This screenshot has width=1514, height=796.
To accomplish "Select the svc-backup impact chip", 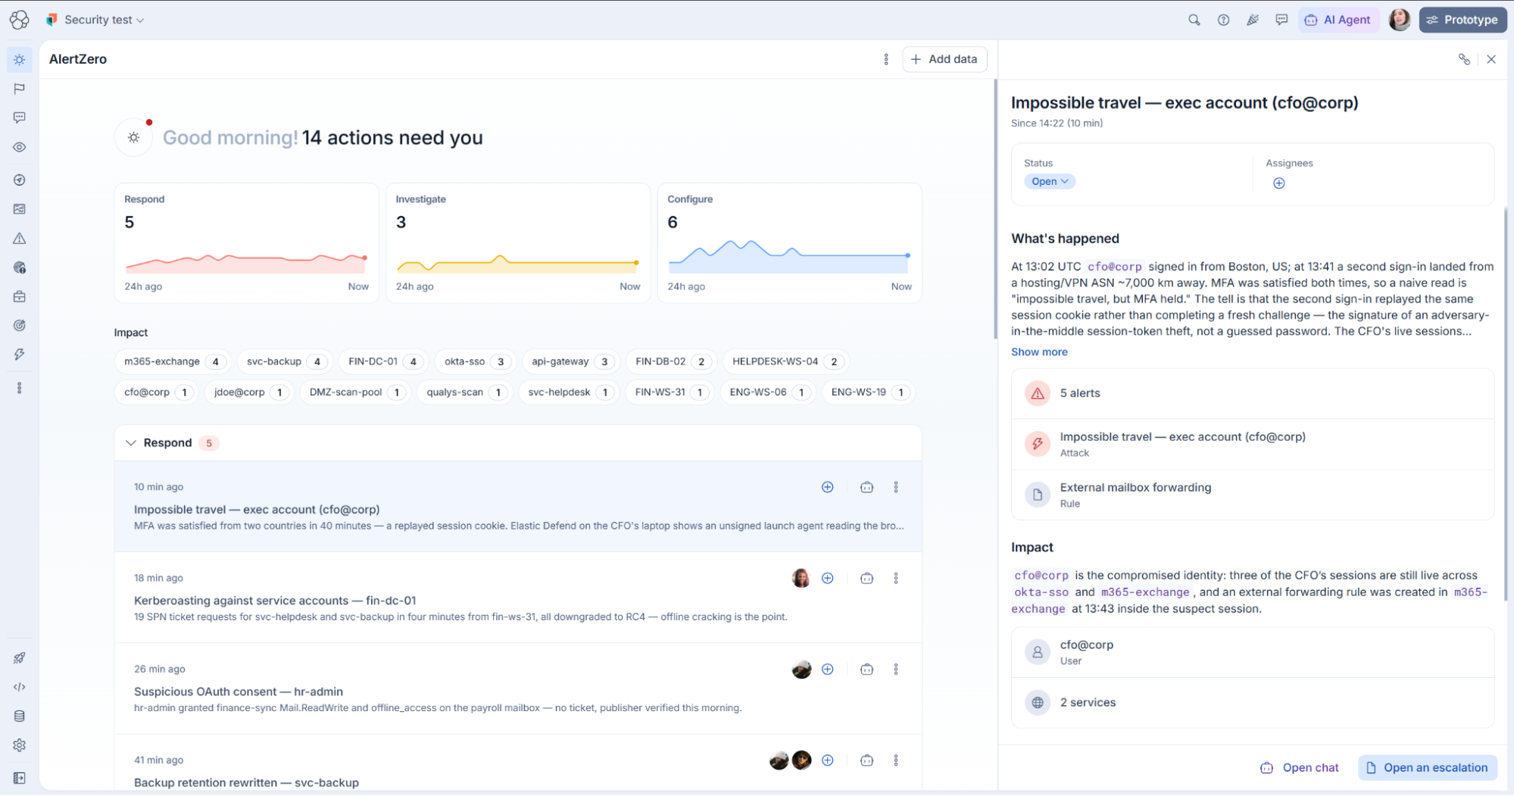I will tap(284, 362).
